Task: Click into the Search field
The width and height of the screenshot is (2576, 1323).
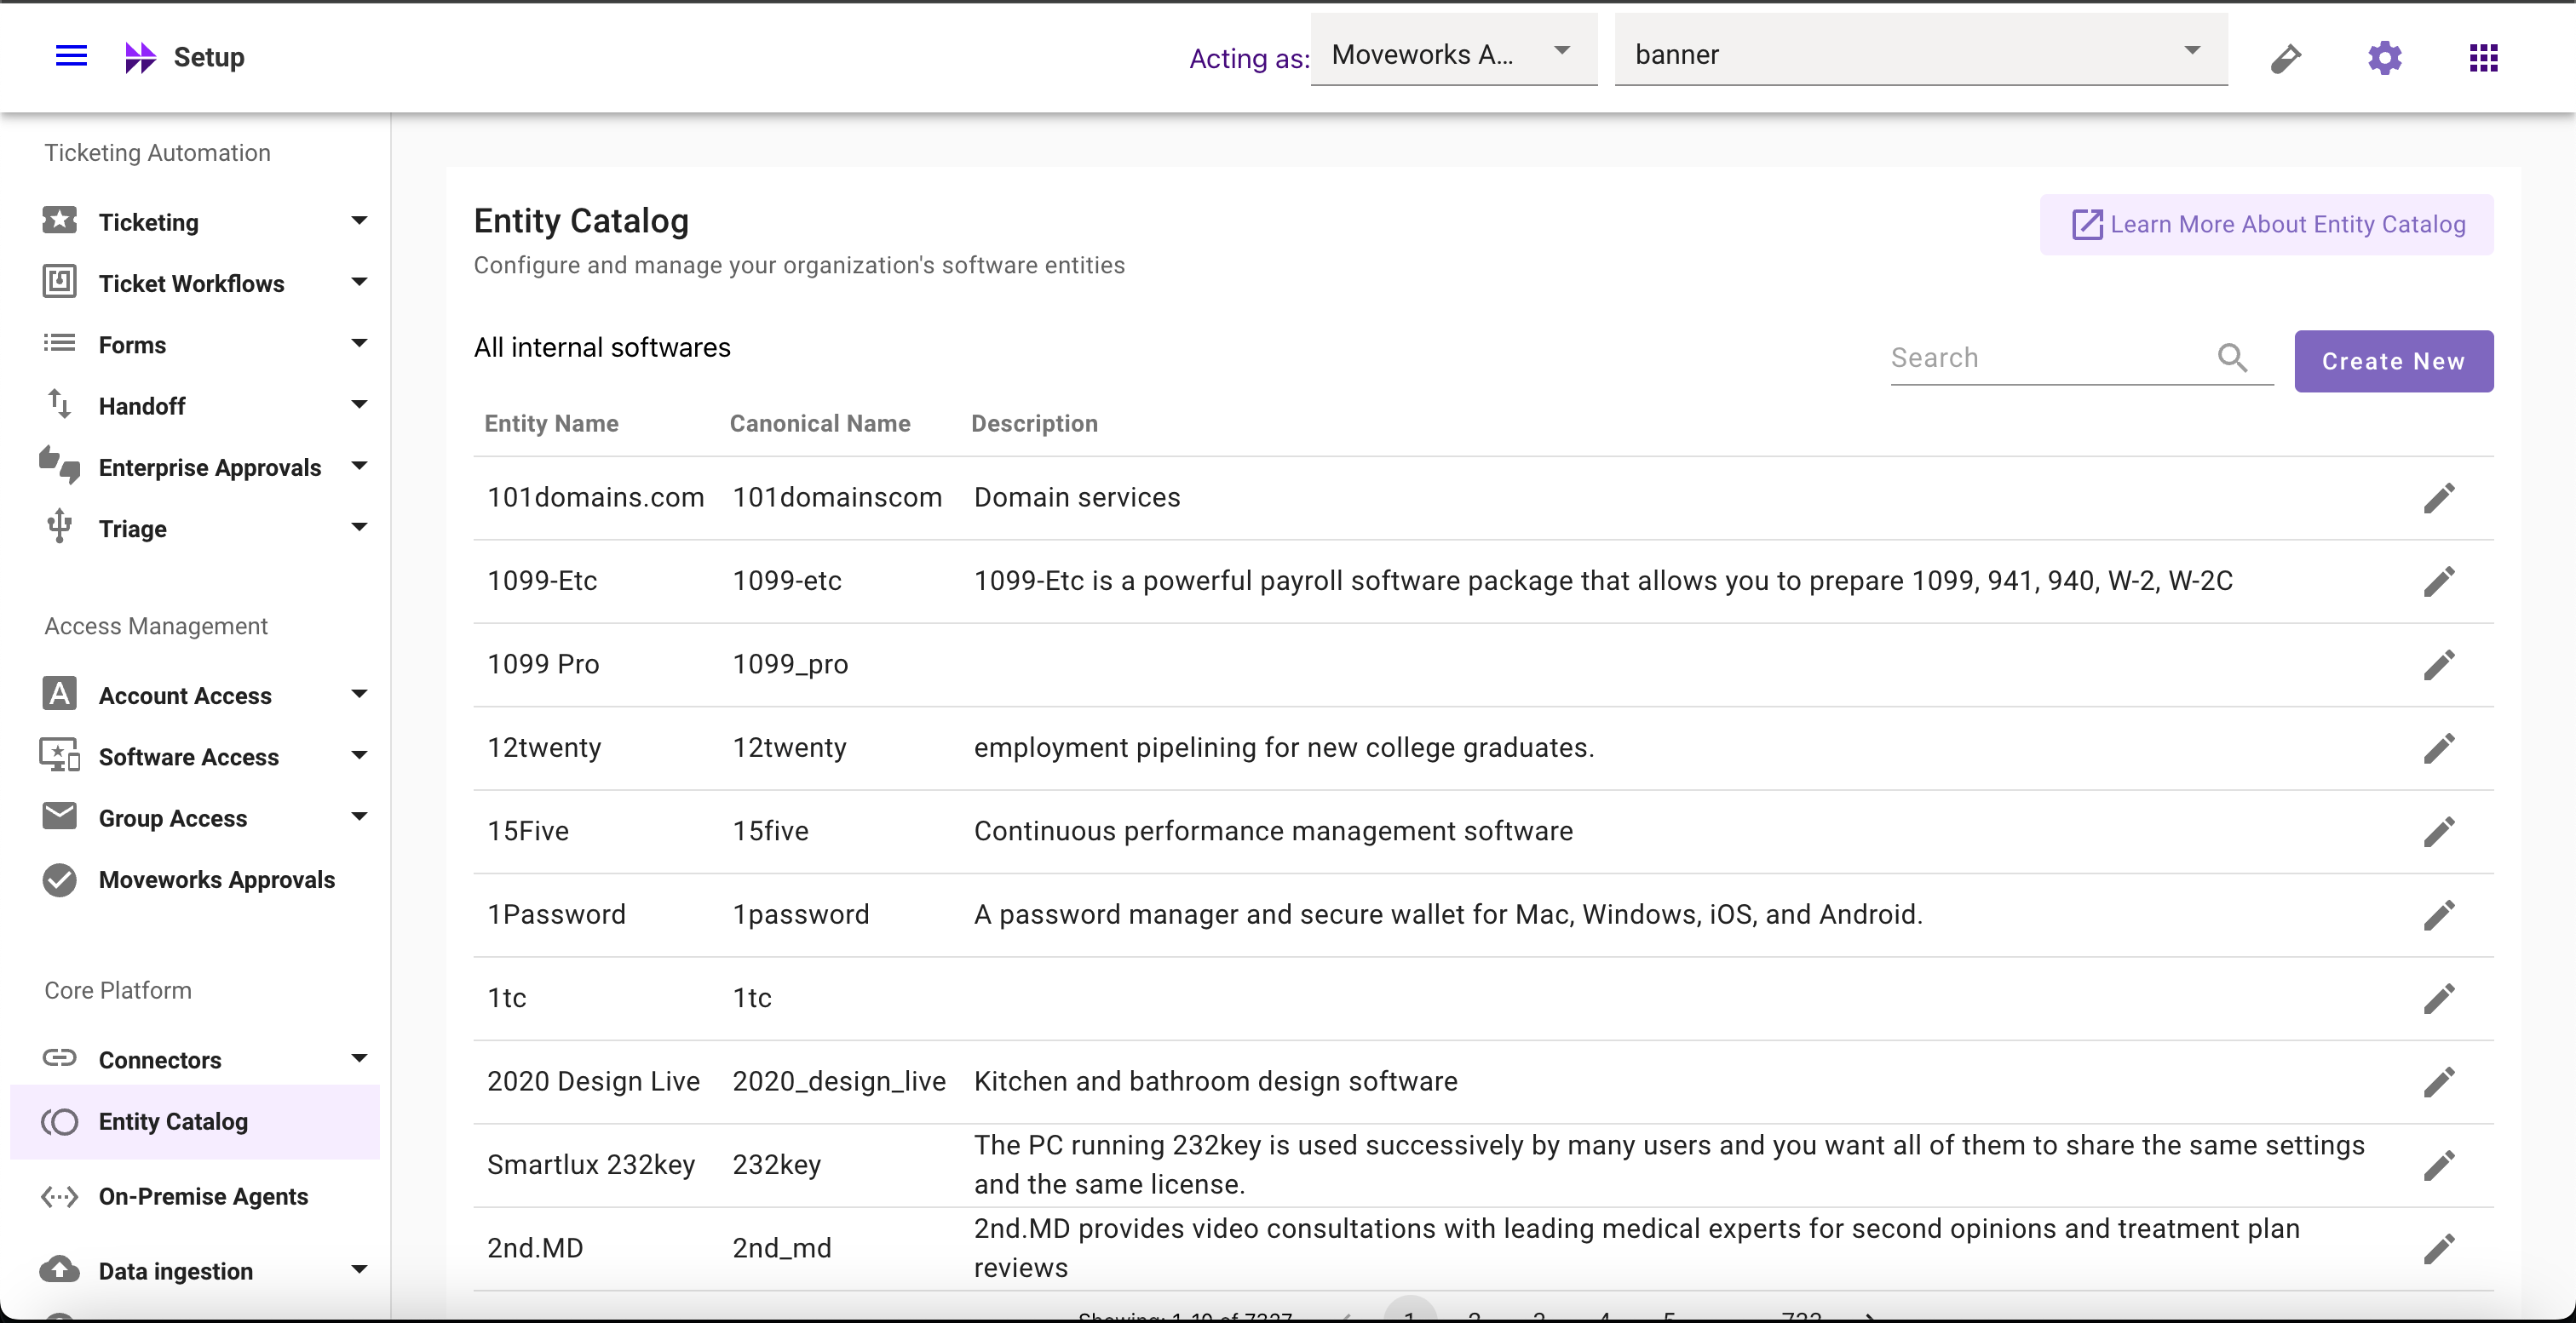Action: [x=2045, y=358]
